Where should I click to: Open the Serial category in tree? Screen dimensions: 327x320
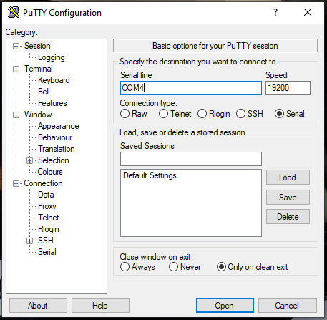coord(47,252)
